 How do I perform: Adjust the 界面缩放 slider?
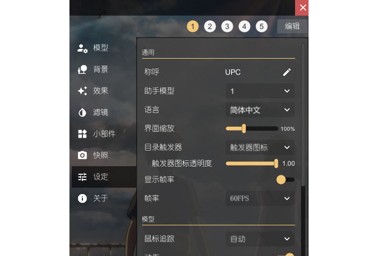tap(252, 129)
